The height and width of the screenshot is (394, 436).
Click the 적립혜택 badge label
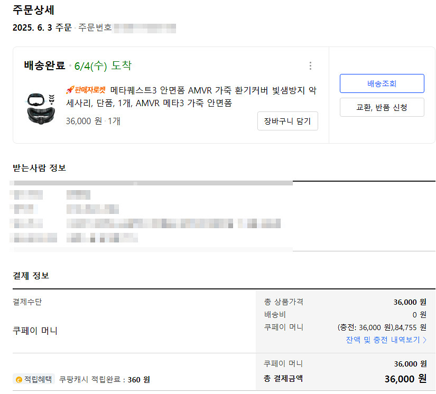pos(38,379)
